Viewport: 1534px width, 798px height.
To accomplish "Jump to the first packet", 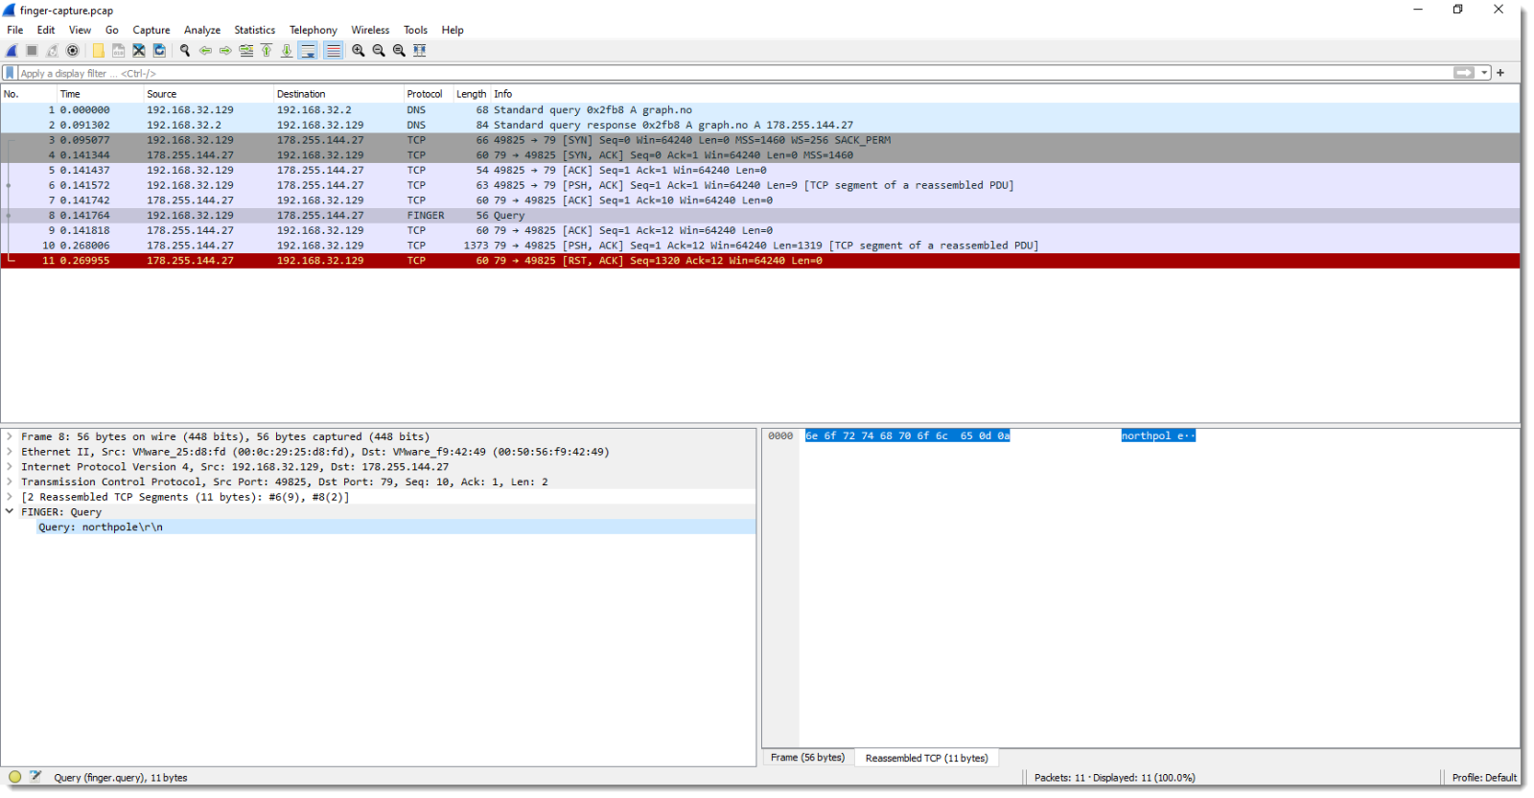I will tap(267, 51).
